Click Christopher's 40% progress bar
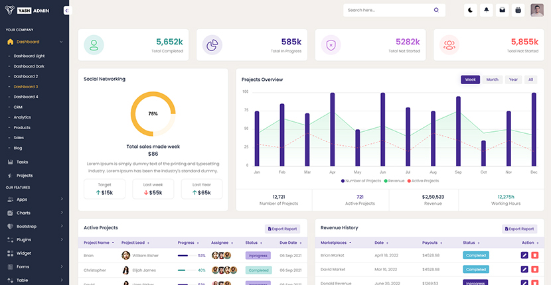551x285 pixels. click(187, 270)
